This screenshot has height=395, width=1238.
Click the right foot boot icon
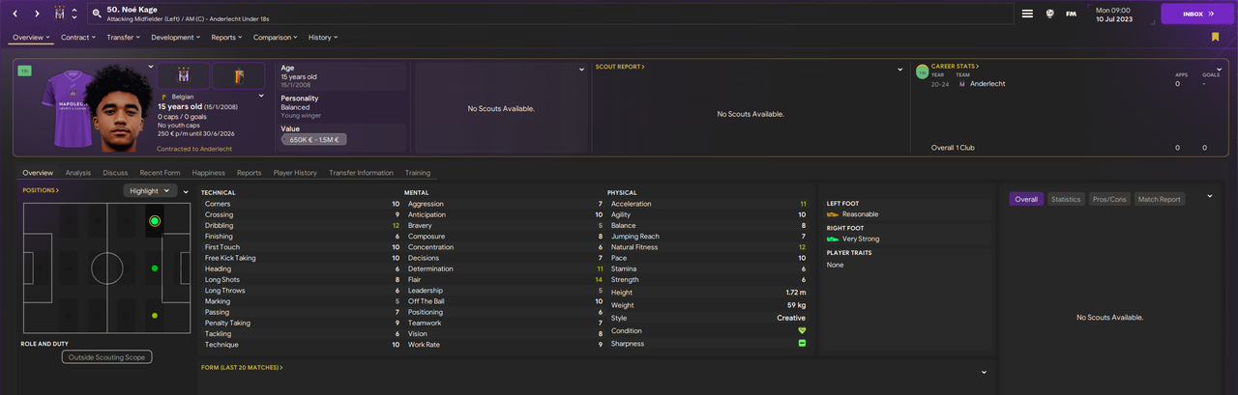(832, 239)
